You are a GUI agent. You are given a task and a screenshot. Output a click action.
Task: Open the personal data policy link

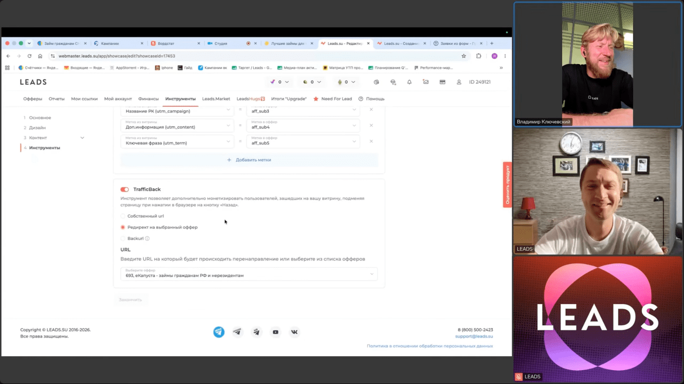430,346
